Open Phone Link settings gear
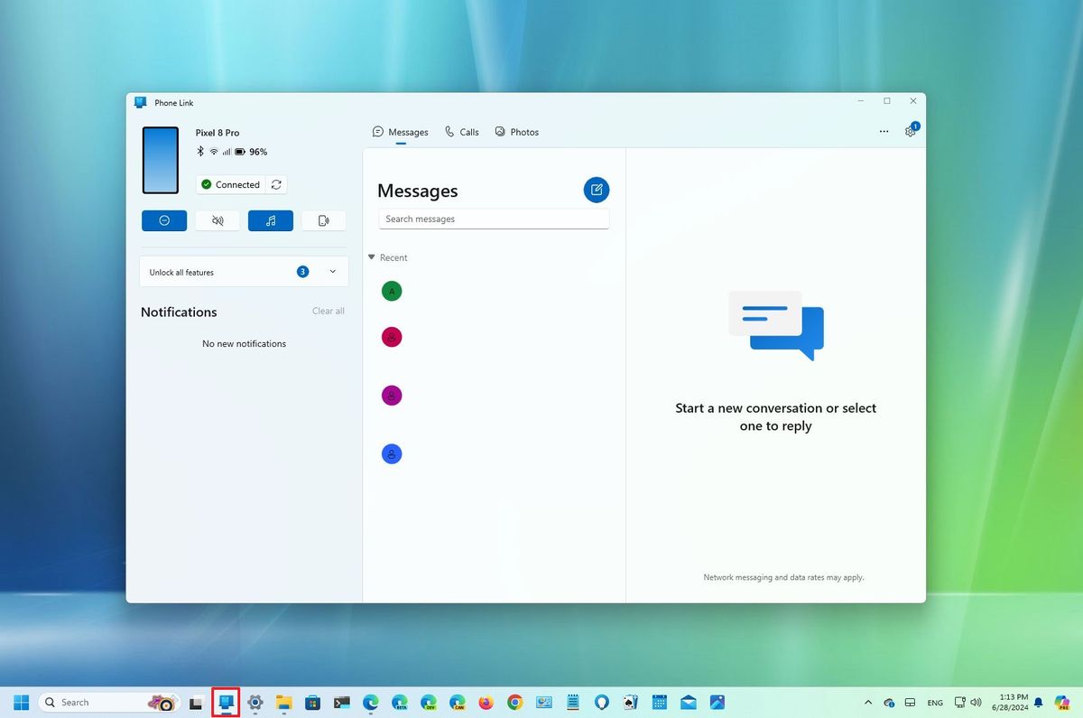The height and width of the screenshot is (718, 1083). (911, 131)
